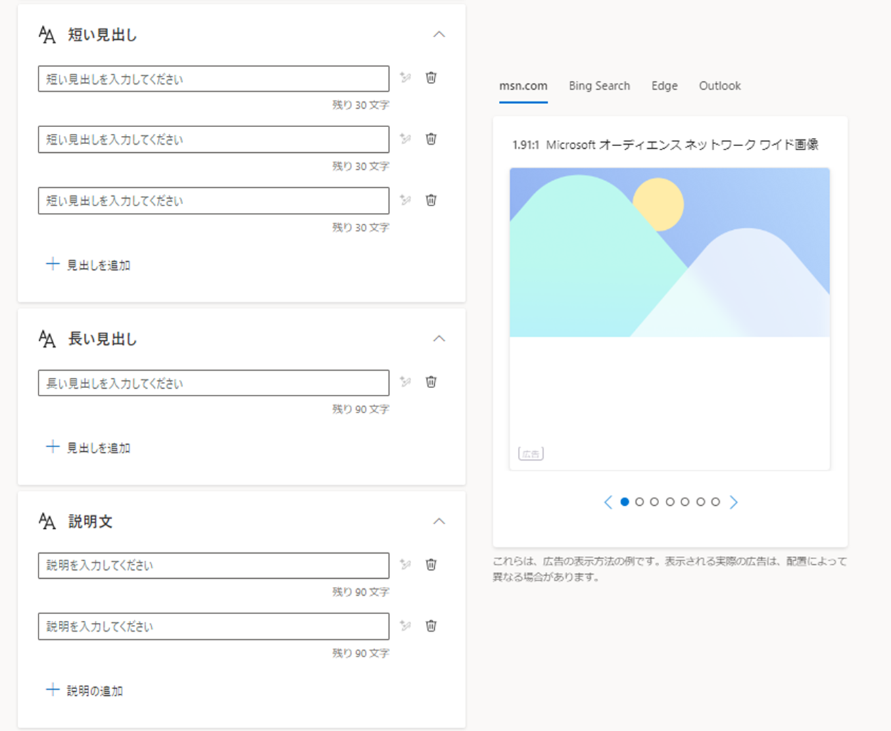Click 説明の追加 to add description
The width and height of the screenshot is (891, 731).
[x=85, y=690]
